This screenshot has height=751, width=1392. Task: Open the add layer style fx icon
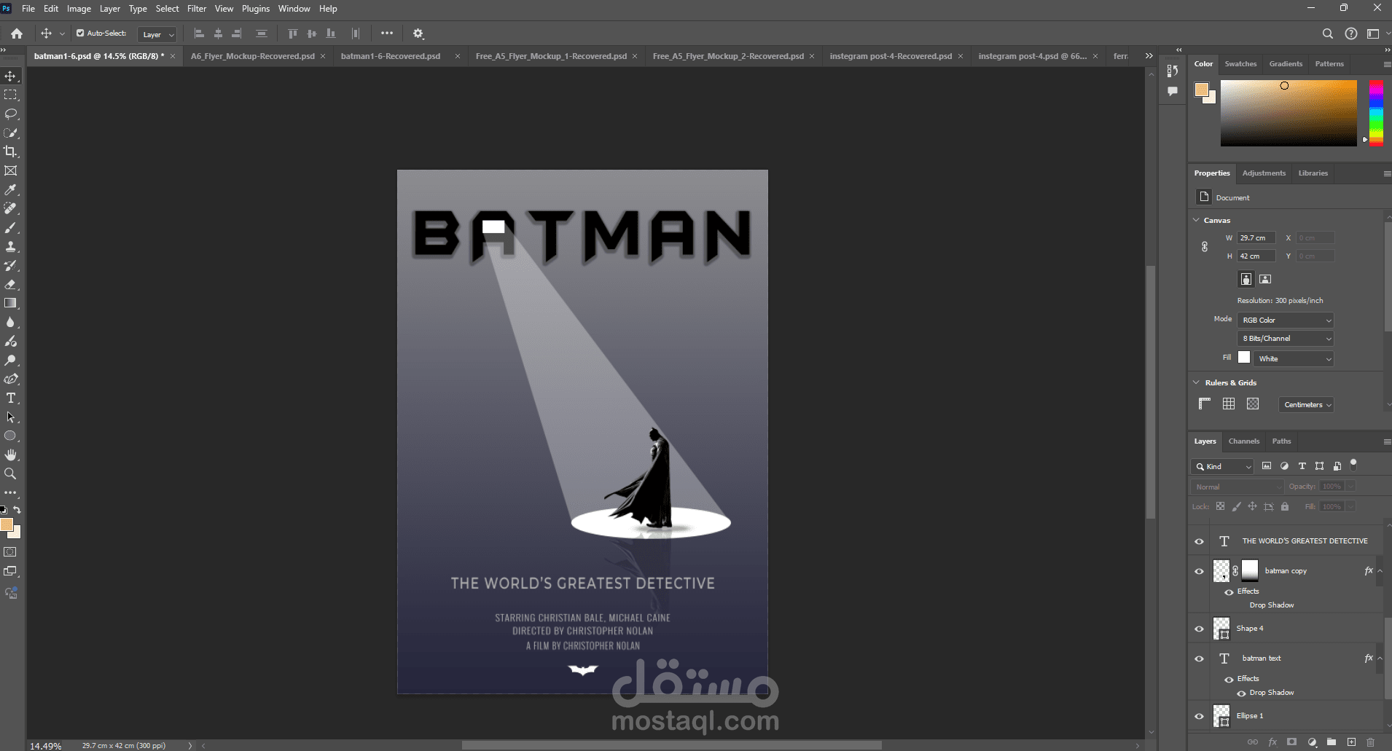coord(1272,742)
